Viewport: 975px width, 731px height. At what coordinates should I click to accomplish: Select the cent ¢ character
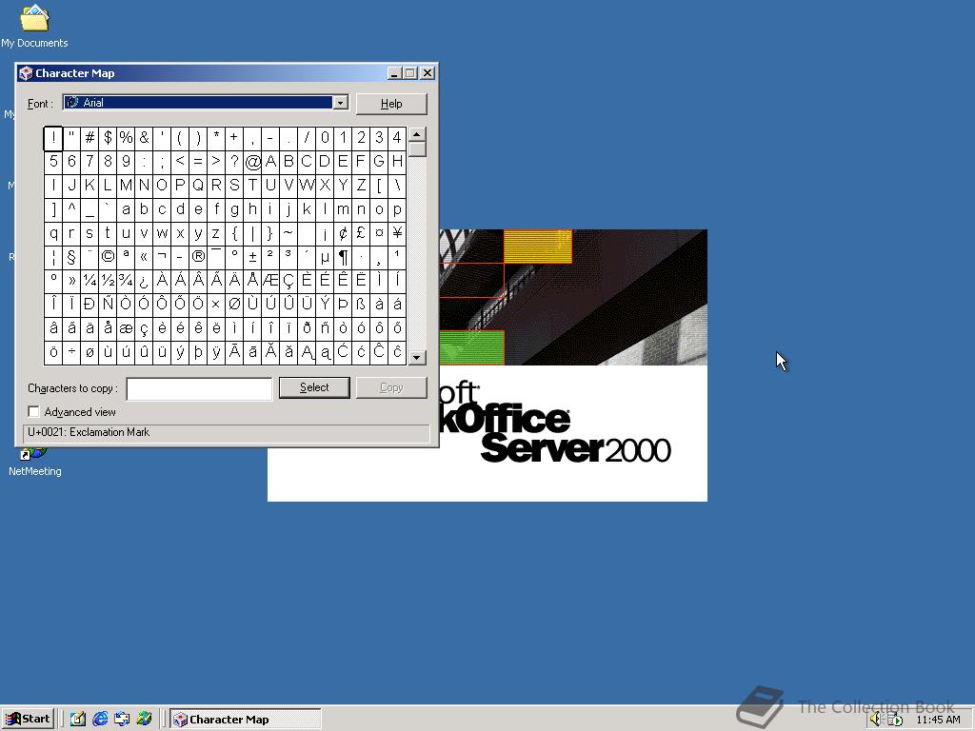click(x=343, y=233)
